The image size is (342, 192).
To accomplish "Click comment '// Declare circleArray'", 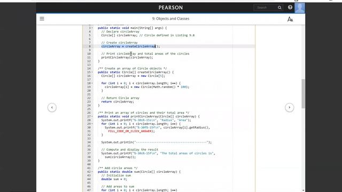I will tap(120, 31).
